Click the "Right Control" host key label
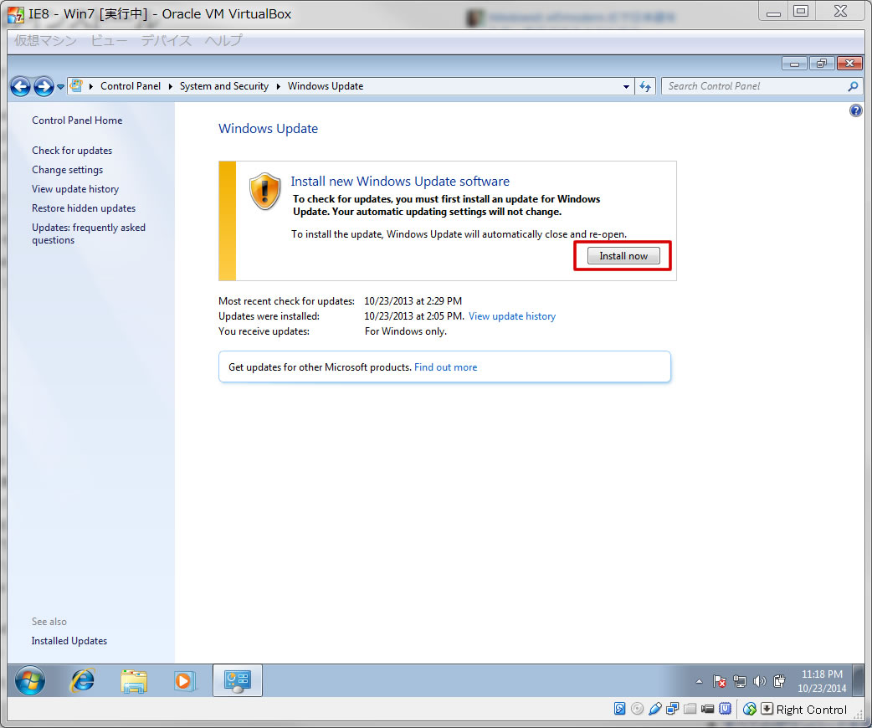 (x=812, y=710)
